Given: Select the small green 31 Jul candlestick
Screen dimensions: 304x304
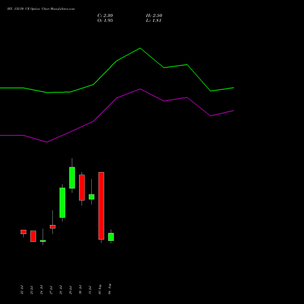Looking at the screenshot, I should [x=92, y=197].
